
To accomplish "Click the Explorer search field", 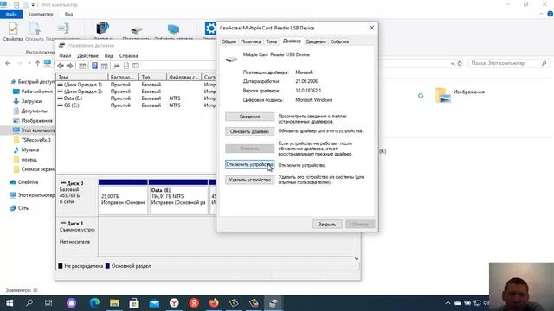I will point(509,63).
